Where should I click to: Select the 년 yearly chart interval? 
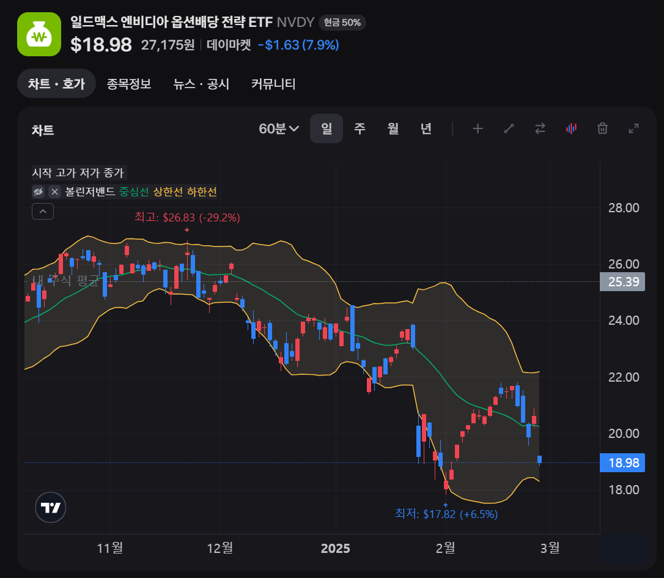coord(426,128)
